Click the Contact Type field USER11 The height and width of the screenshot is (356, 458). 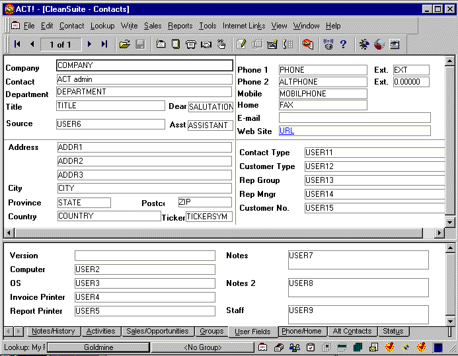coord(375,153)
